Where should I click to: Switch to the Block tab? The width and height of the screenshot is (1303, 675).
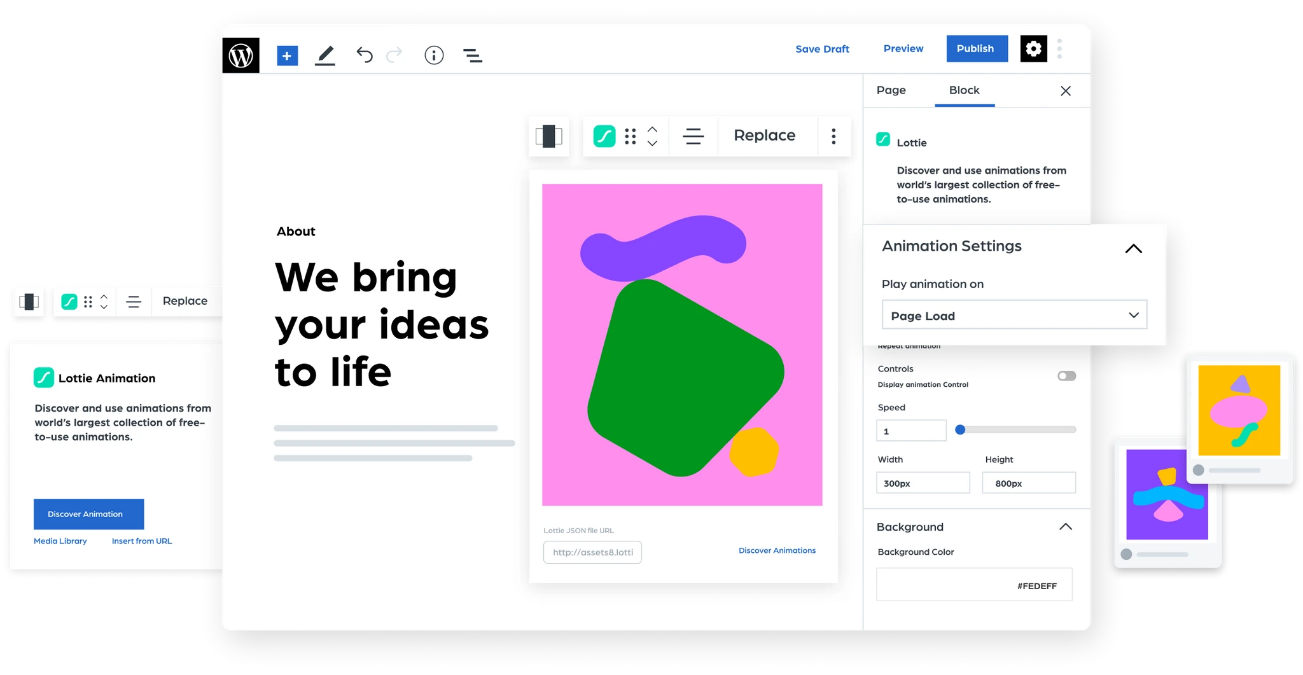[x=964, y=90]
